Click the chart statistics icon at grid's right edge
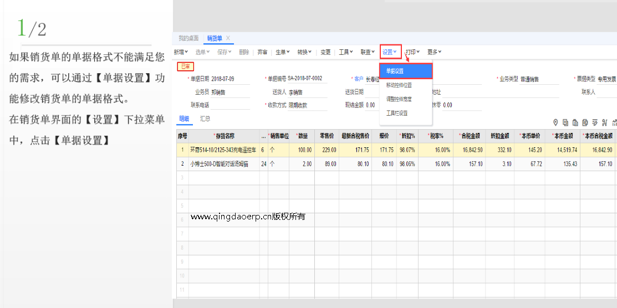This screenshot has width=617, height=308. 614,122
